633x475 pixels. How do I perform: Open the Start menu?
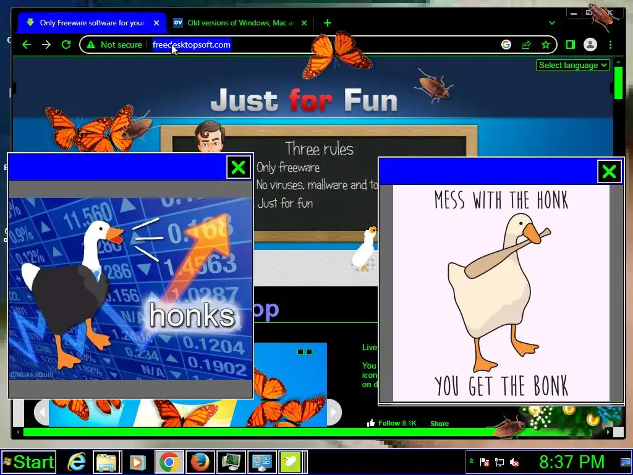click(28, 462)
